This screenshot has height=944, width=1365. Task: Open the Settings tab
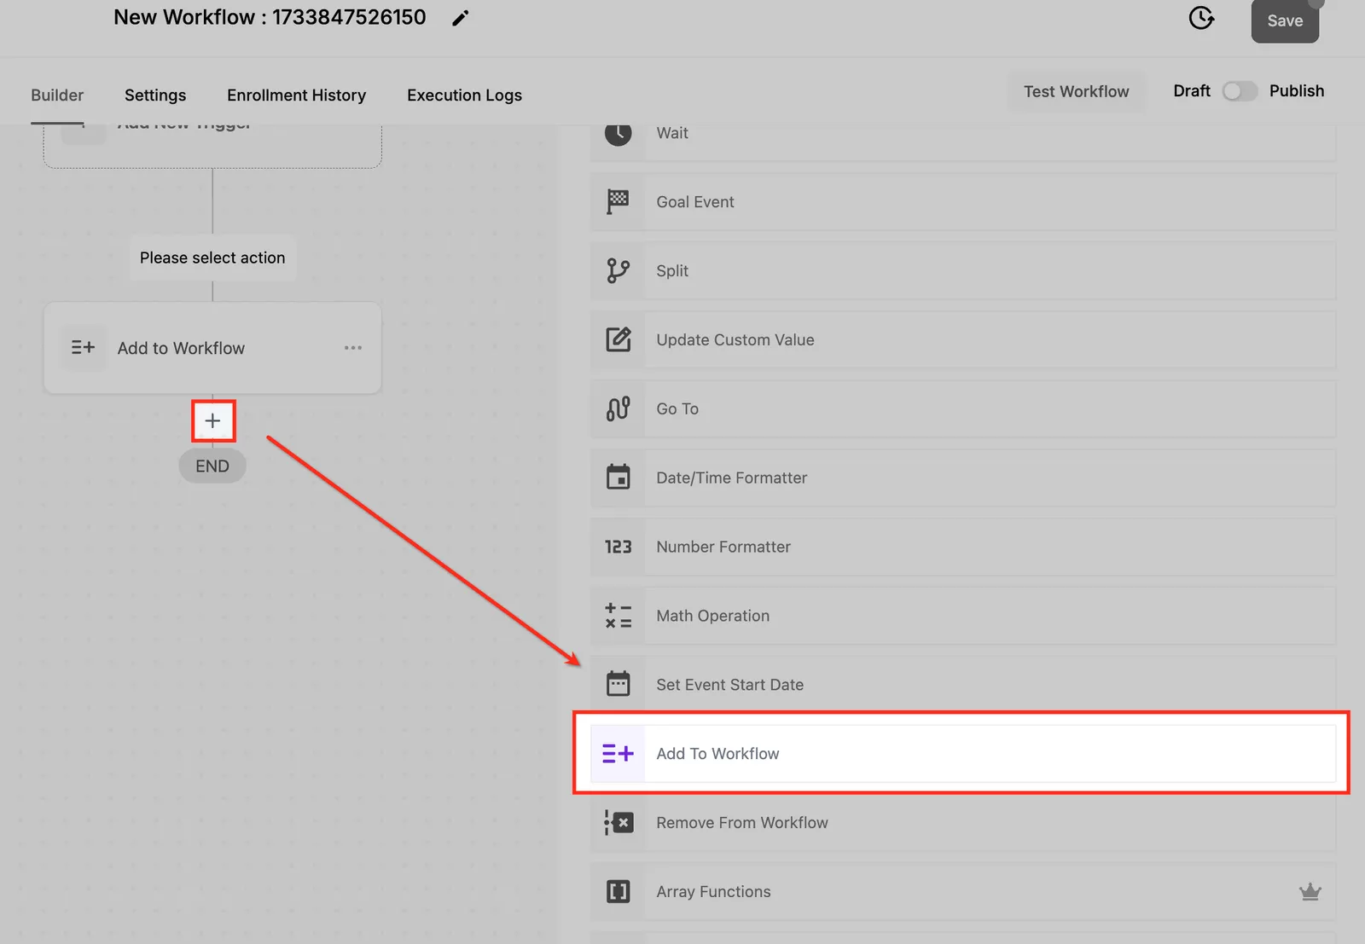pyautogui.click(x=155, y=96)
